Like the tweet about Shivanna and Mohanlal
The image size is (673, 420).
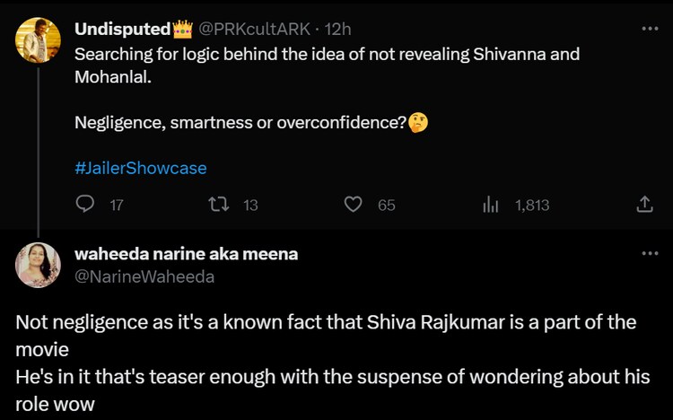click(x=354, y=205)
